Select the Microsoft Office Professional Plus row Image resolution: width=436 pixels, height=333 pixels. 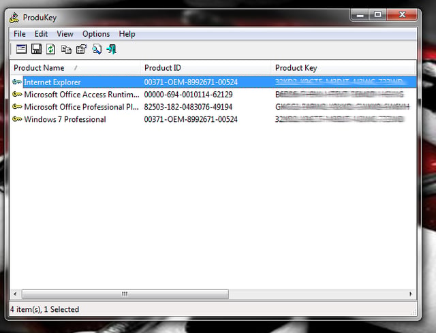(x=213, y=107)
